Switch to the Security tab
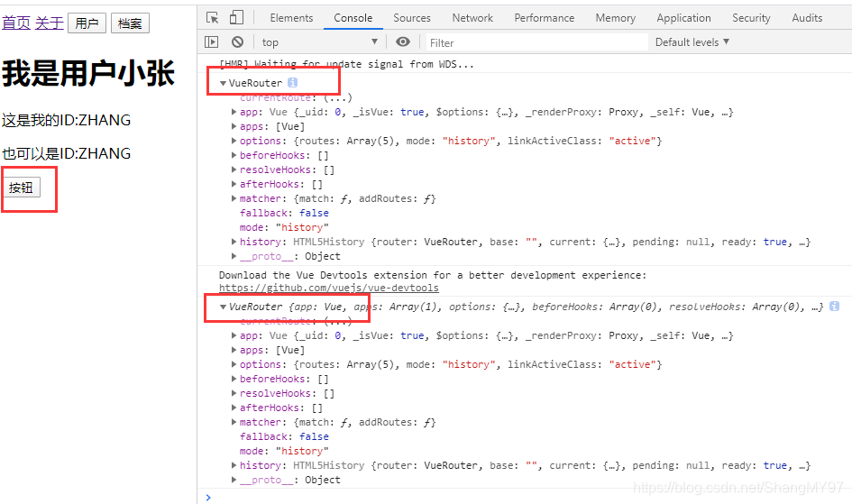 751,18
